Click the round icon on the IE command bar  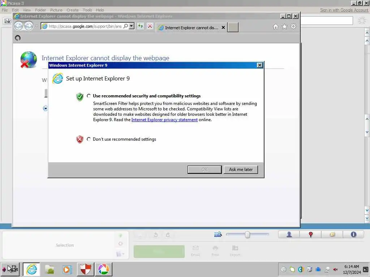[x=18, y=38]
